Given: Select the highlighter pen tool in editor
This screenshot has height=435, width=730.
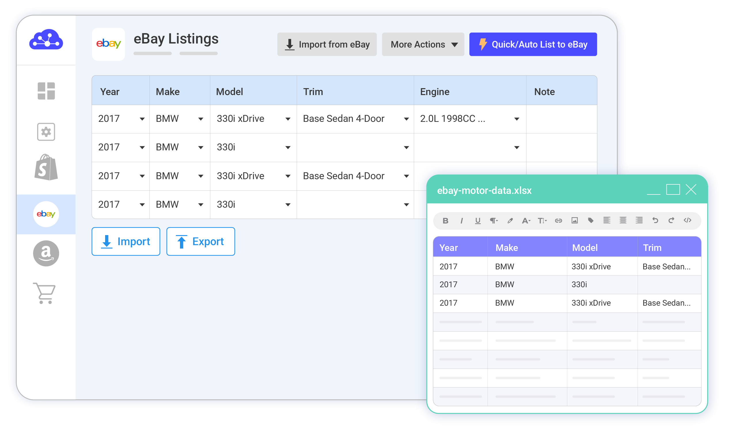Looking at the screenshot, I should click(511, 221).
